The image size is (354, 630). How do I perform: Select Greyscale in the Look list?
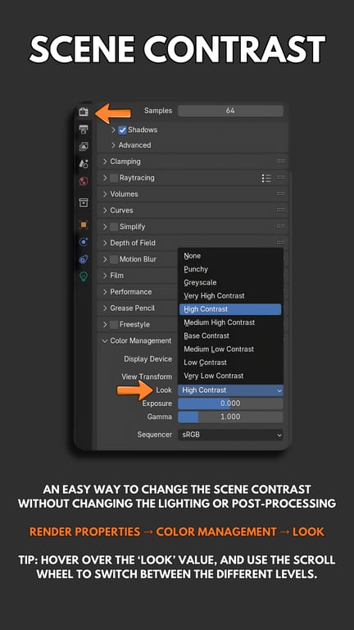230,282
